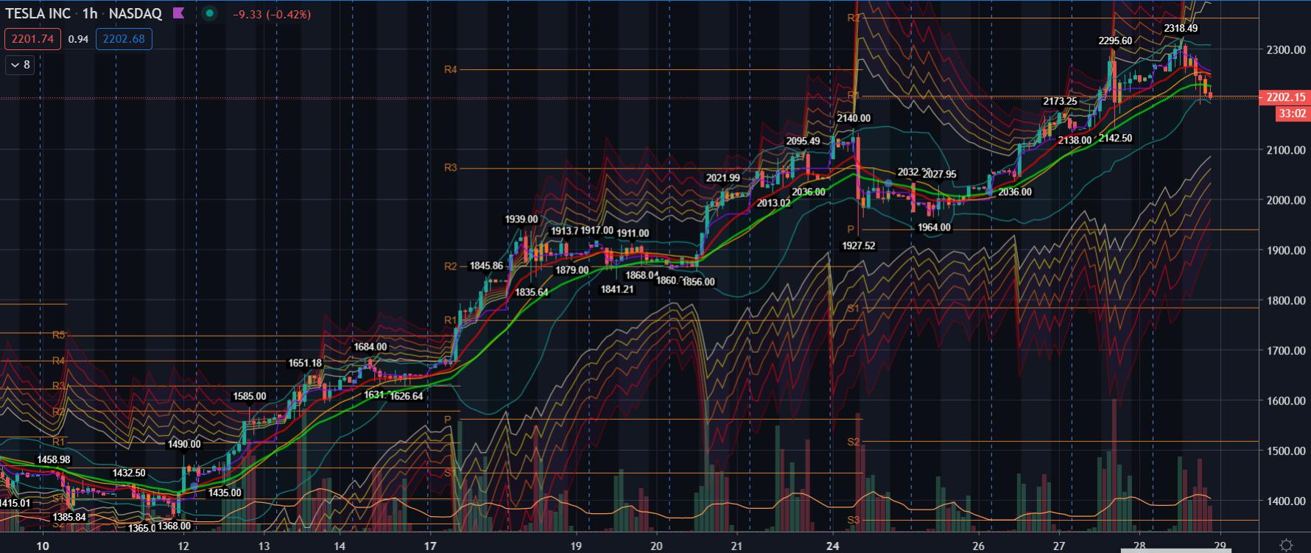Image resolution: width=1311 pixels, height=553 pixels.
Task: Click the green market status indicator dot
Action: 210,13
